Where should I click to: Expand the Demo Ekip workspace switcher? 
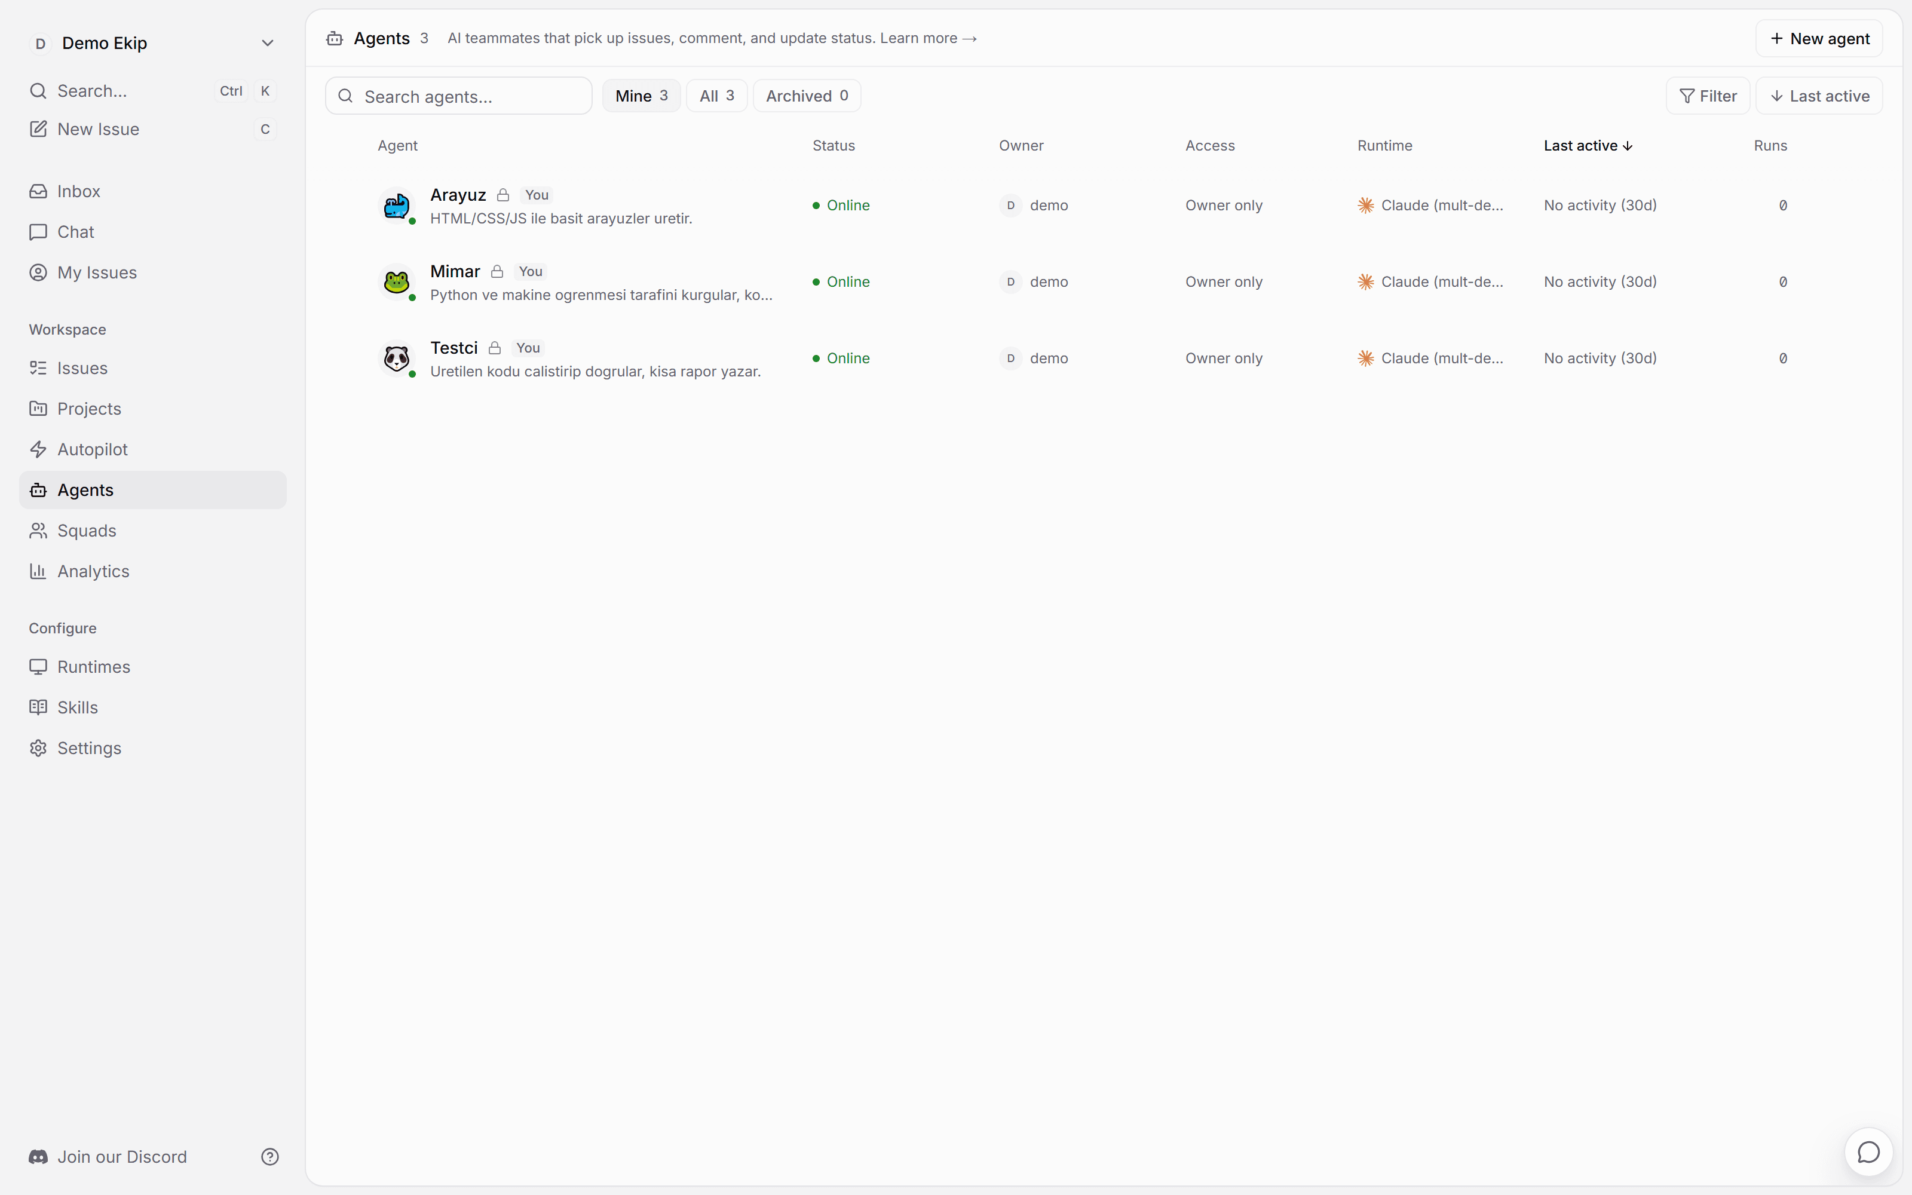[152, 42]
